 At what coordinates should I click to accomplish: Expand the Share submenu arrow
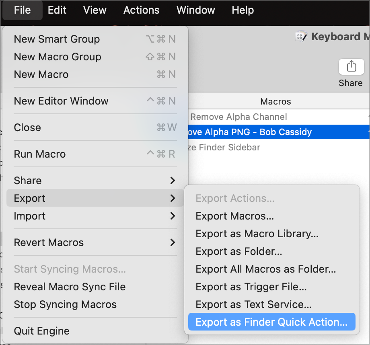(173, 181)
